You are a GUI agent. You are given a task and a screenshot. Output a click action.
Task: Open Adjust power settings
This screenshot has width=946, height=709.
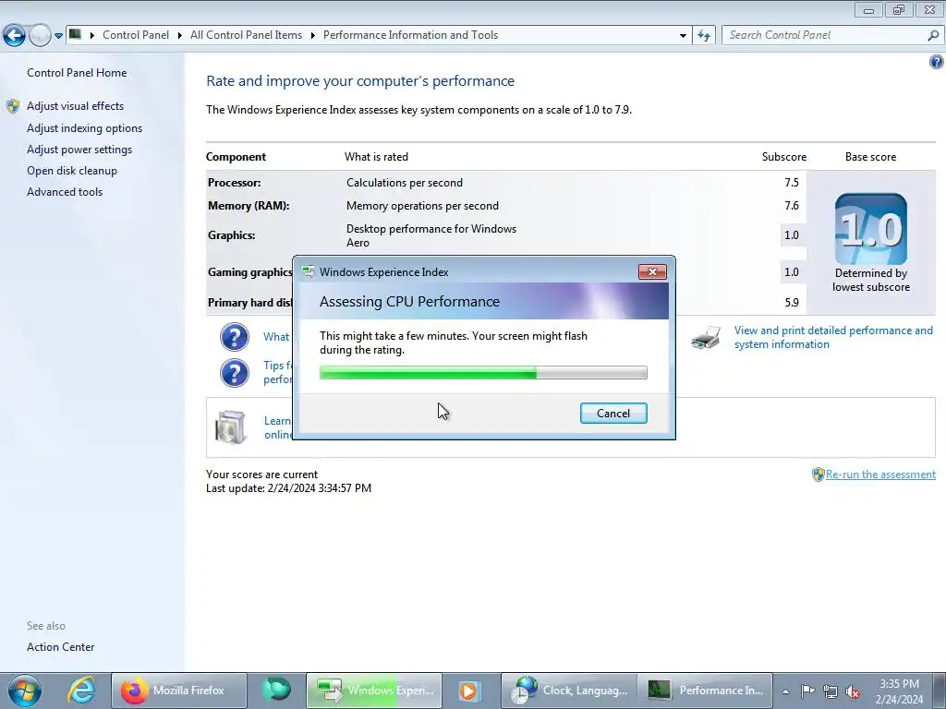point(79,150)
